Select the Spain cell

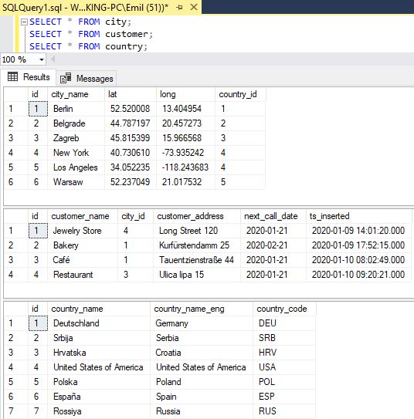click(x=202, y=397)
